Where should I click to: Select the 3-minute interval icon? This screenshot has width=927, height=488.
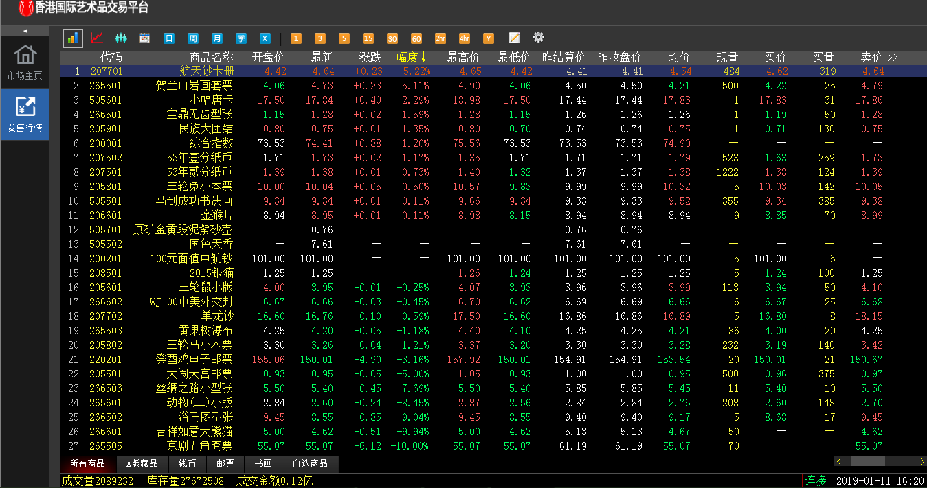[320, 38]
